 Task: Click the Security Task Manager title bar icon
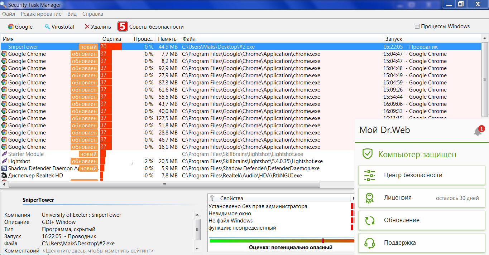pos(3,4)
